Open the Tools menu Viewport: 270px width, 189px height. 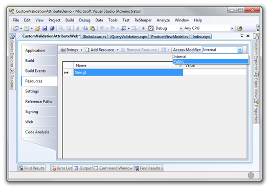pyautogui.click(x=113, y=20)
